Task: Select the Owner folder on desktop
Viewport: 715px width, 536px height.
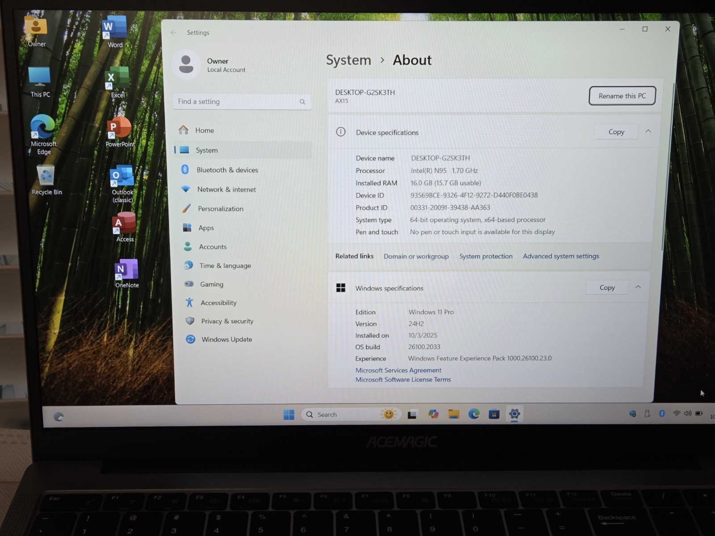Action: [36, 31]
